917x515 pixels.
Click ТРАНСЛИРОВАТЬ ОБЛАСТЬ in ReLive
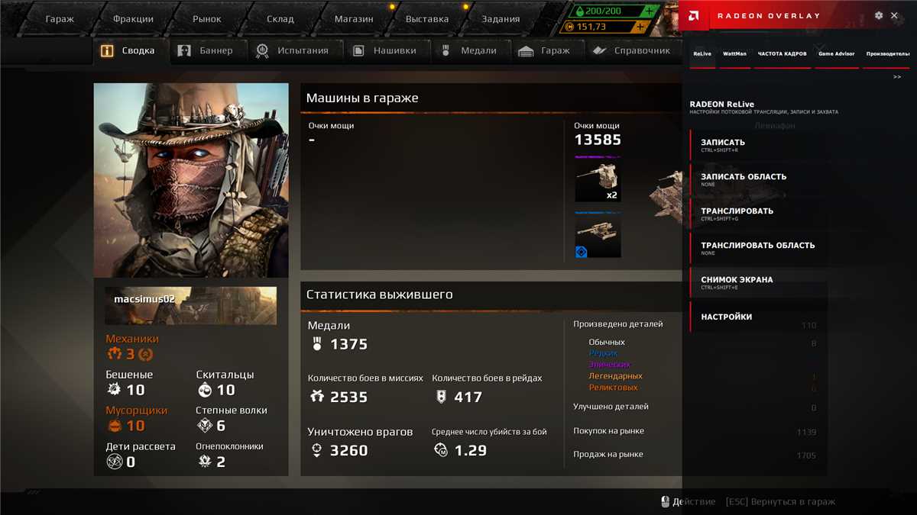point(759,248)
